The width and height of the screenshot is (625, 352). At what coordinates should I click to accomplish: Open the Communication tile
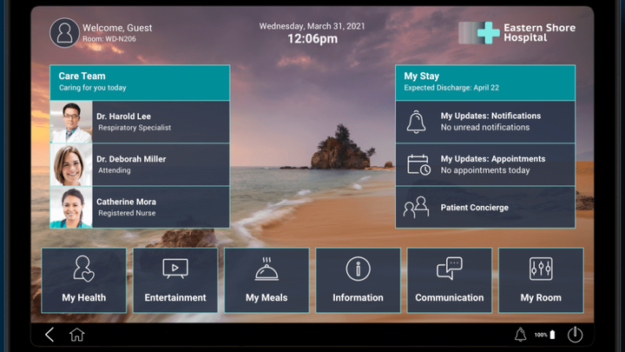click(x=449, y=280)
